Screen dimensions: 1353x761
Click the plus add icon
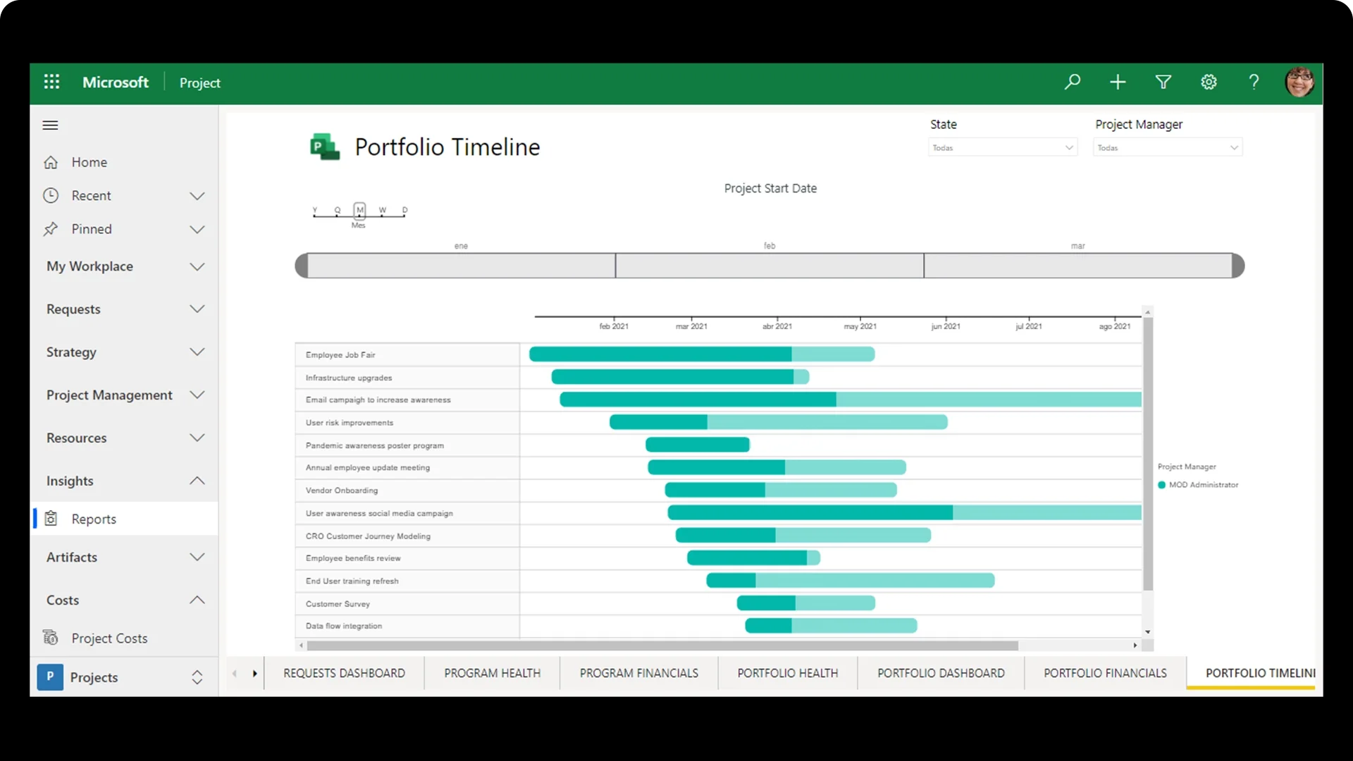tap(1118, 82)
